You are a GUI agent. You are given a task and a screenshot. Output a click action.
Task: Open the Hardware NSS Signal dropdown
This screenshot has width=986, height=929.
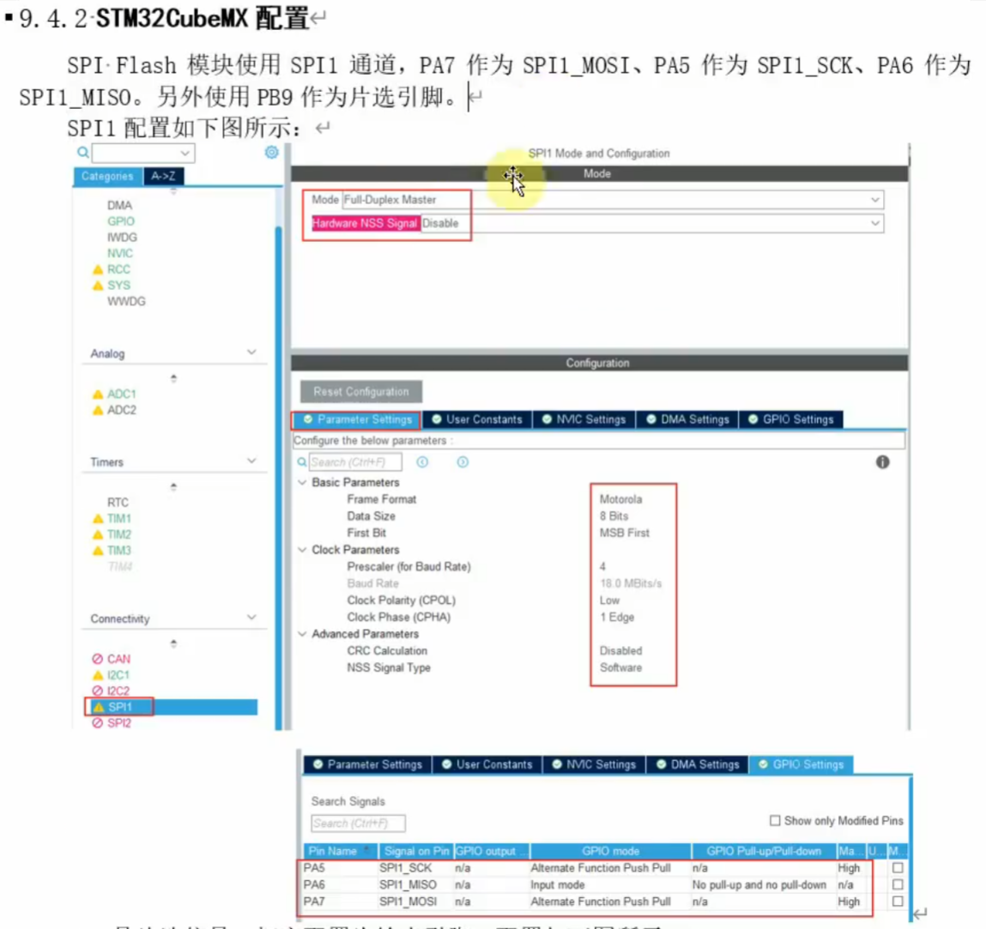click(651, 223)
